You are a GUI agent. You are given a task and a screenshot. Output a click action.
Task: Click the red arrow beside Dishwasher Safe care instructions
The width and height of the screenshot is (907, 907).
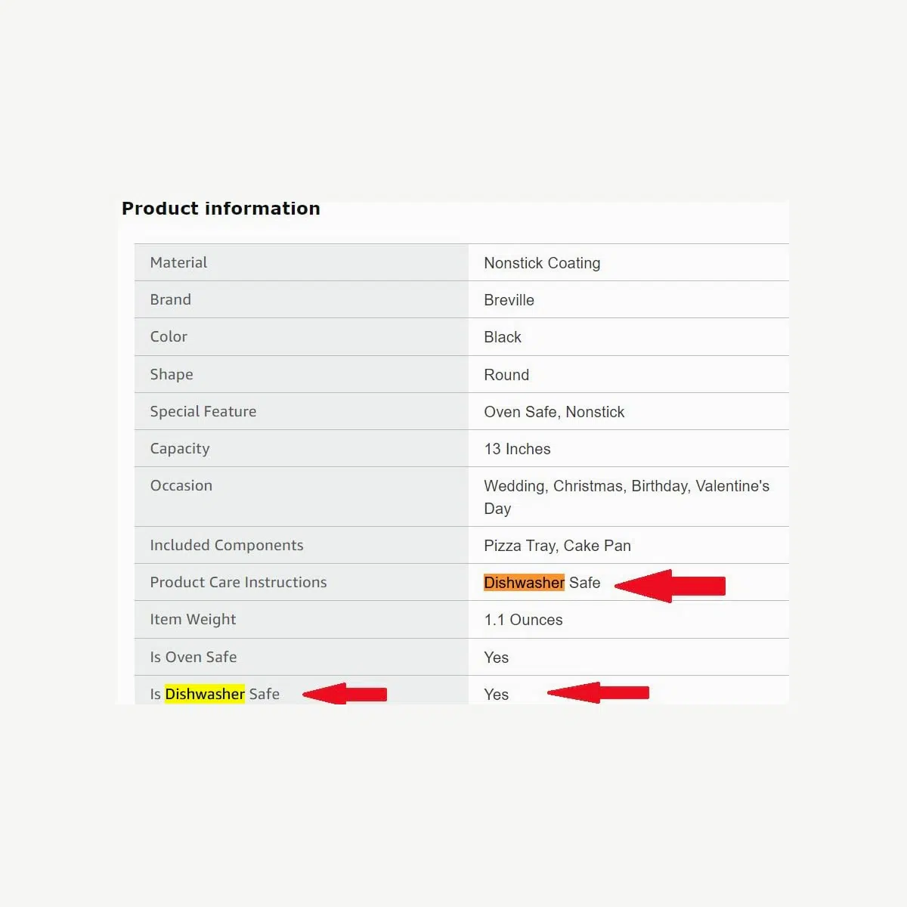[x=670, y=586]
